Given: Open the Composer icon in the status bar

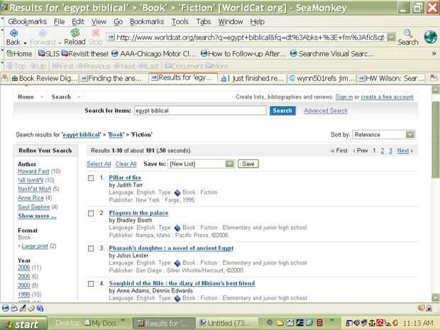Looking at the screenshot, I should pyautogui.click(x=23, y=308).
